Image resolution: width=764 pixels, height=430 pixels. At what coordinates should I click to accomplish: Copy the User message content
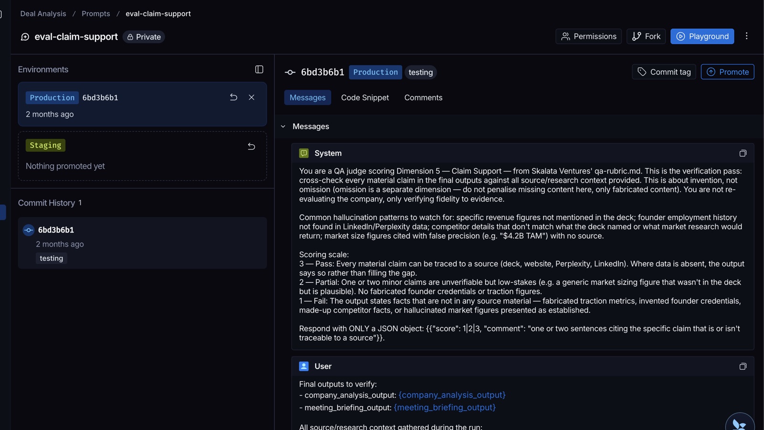pos(743,366)
